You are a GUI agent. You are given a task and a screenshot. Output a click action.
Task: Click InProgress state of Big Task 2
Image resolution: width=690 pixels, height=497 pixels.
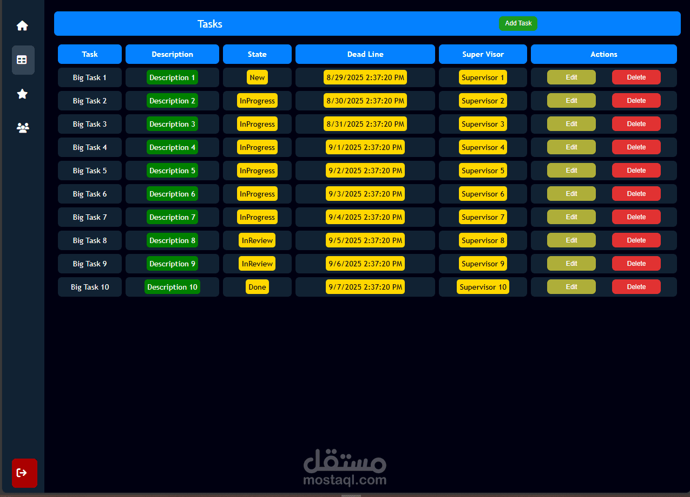[x=257, y=101]
